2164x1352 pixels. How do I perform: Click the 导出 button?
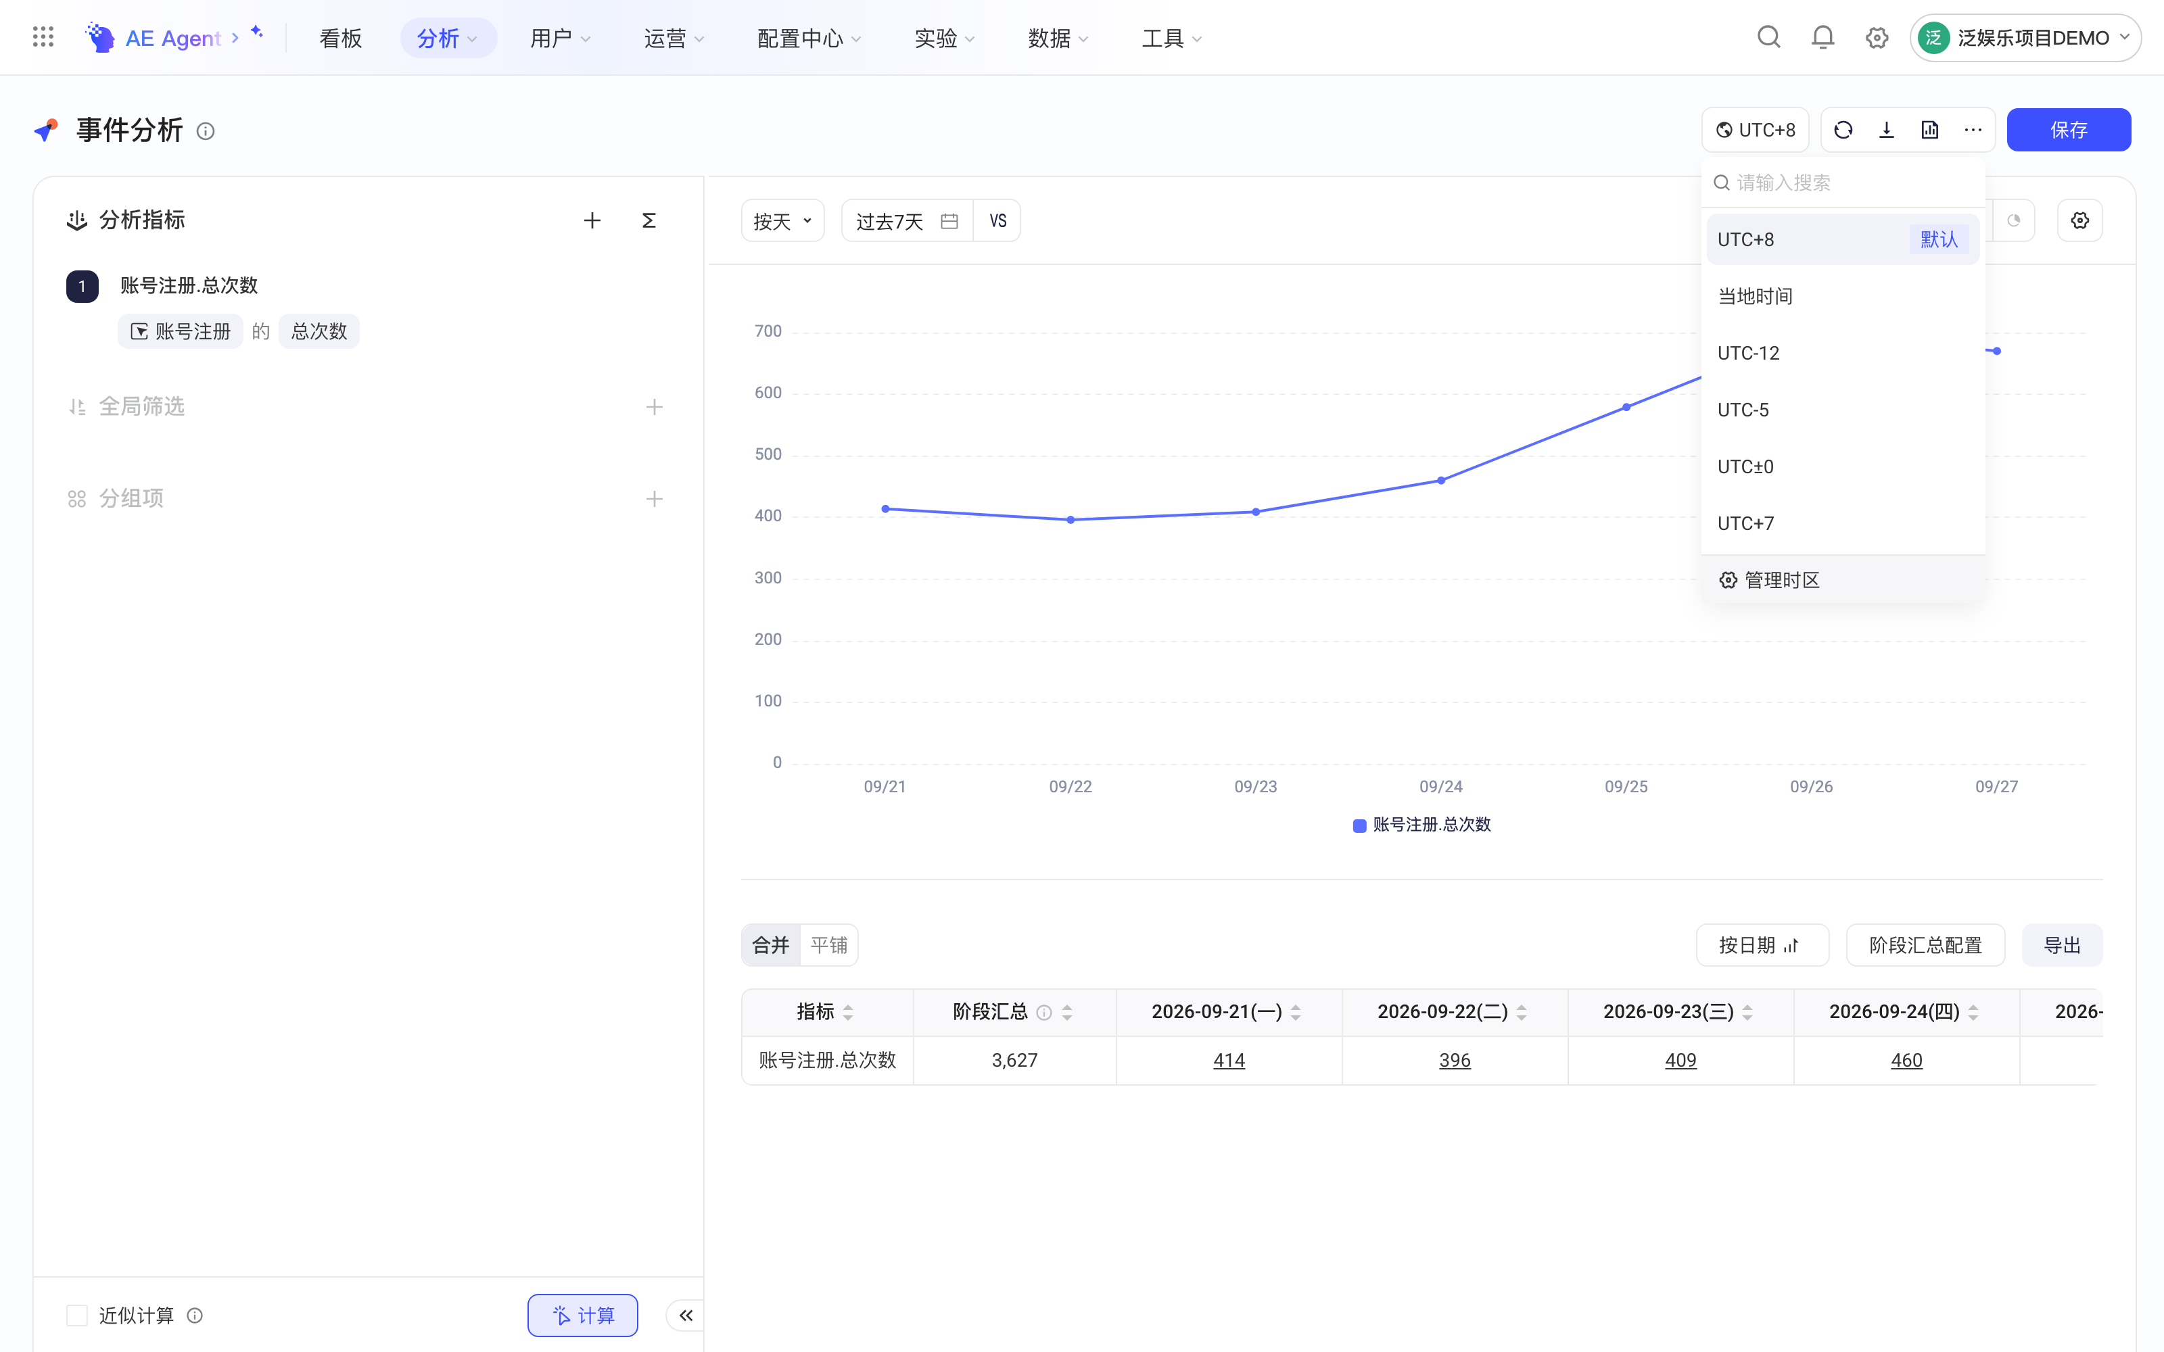pyautogui.click(x=2062, y=945)
